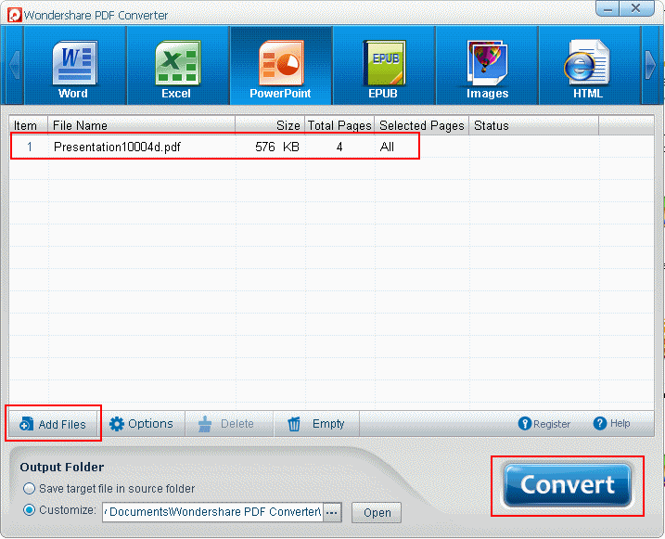Show more formats with right arrow
Screen dimensions: 665x539
(x=650, y=65)
